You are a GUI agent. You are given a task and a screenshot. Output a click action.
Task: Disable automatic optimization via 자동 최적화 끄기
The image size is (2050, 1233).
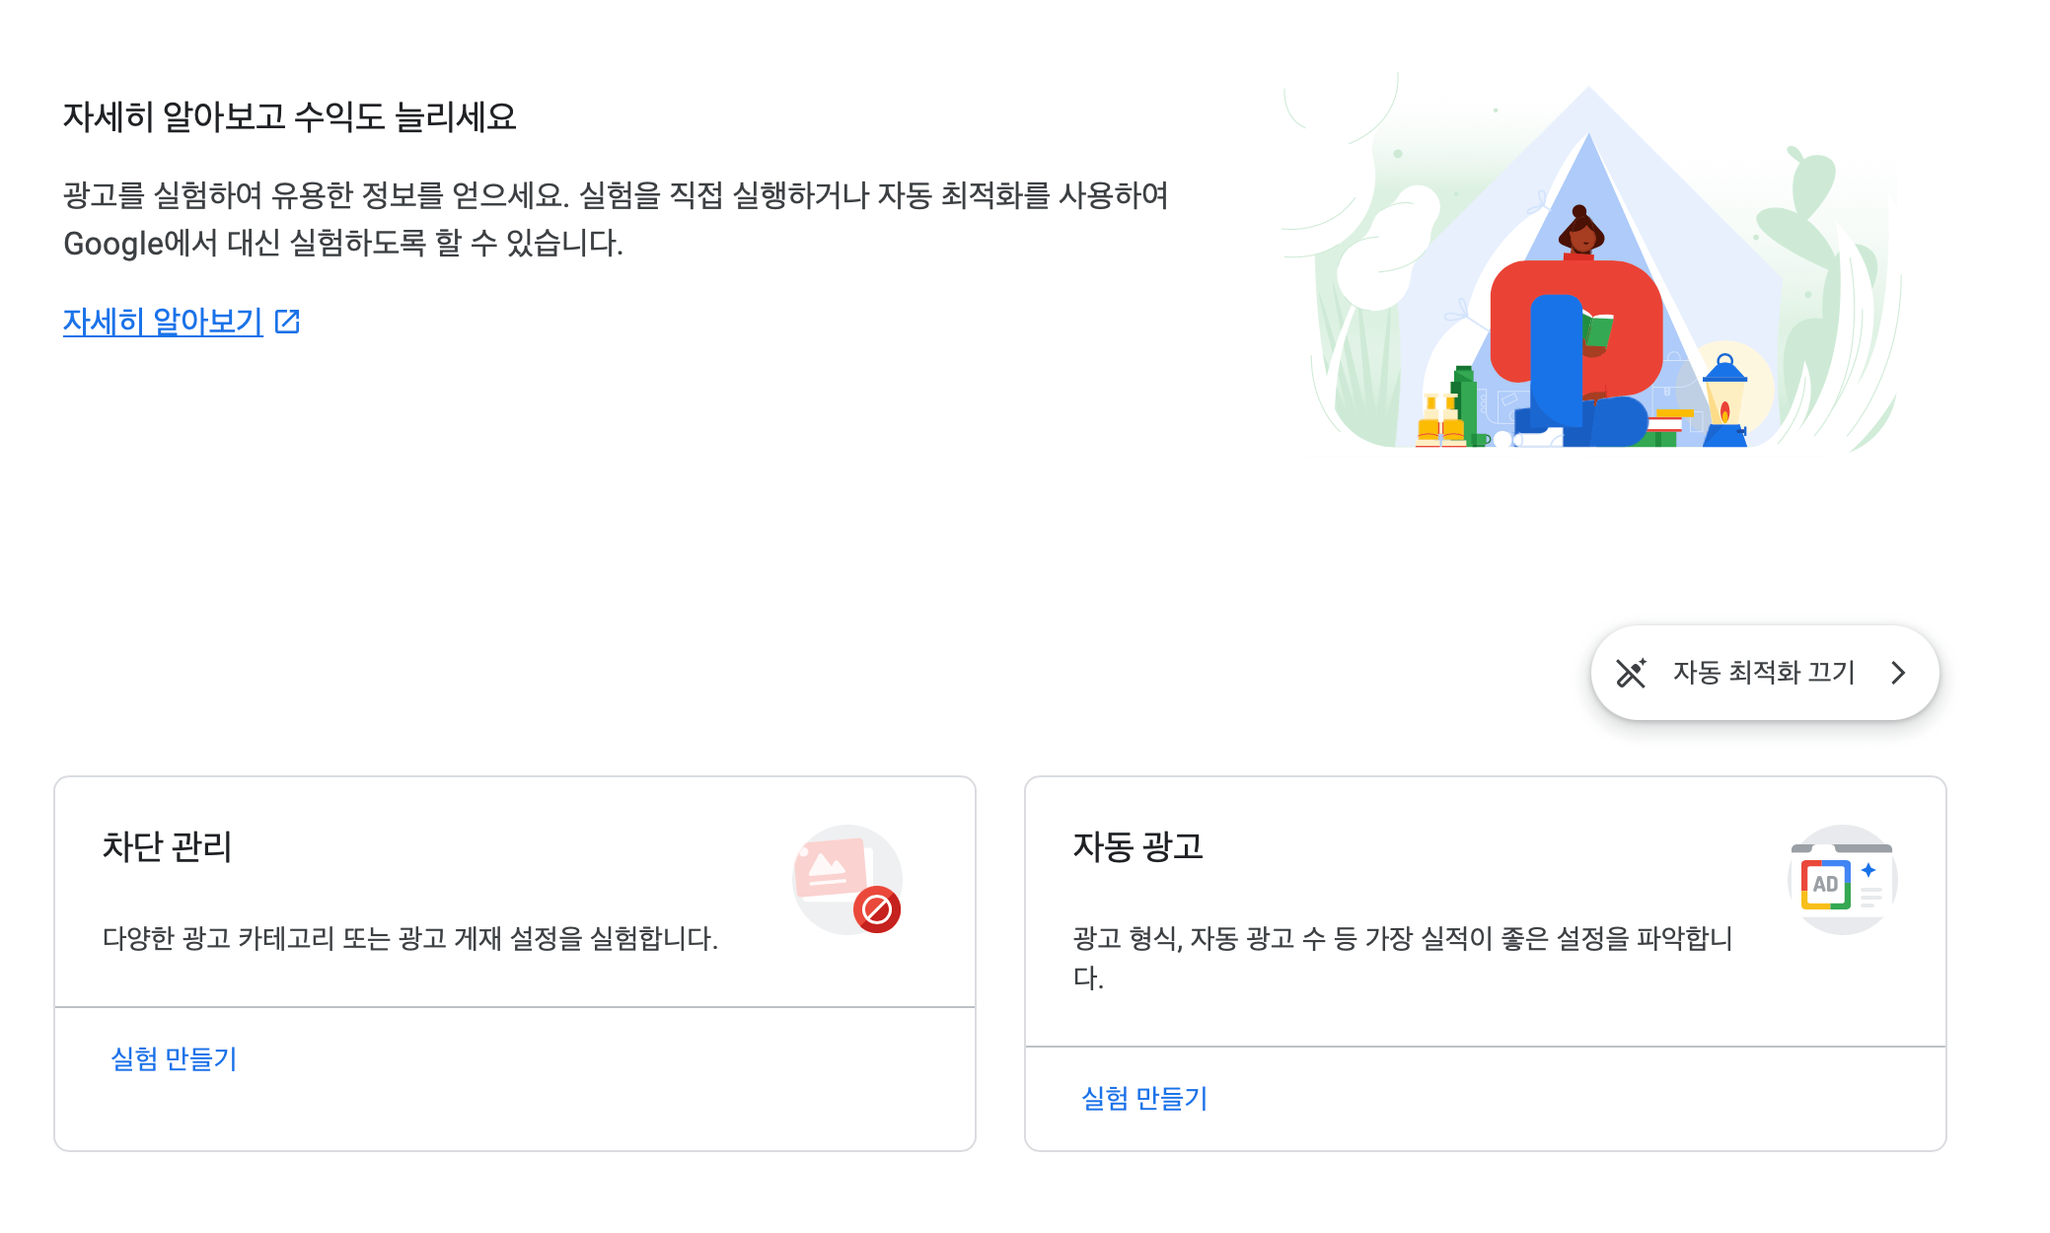pyautogui.click(x=1763, y=672)
